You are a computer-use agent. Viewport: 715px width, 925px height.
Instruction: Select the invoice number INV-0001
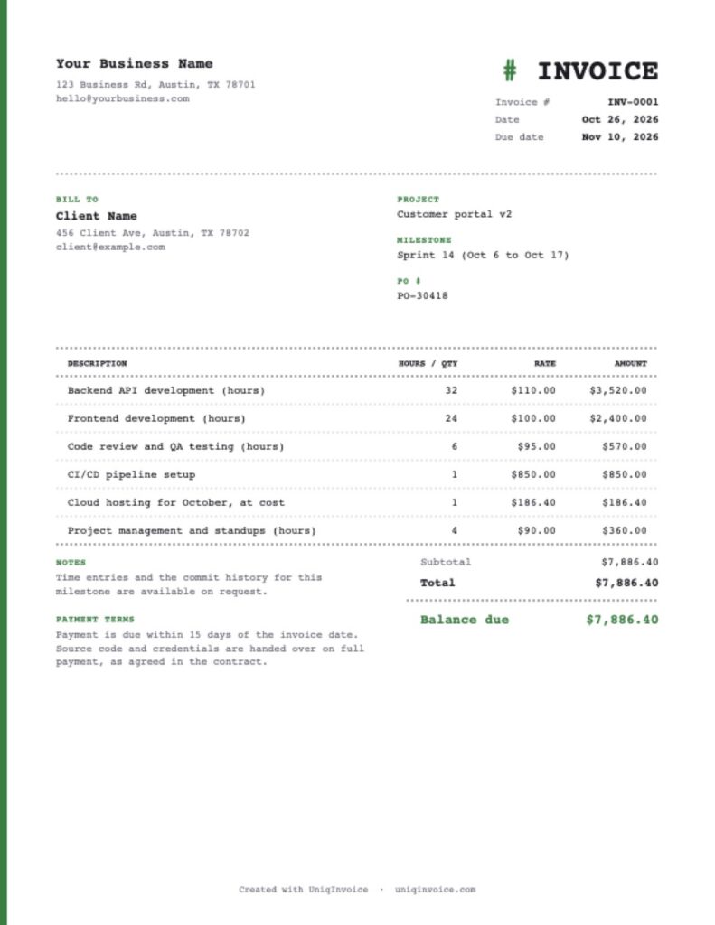pyautogui.click(x=633, y=101)
